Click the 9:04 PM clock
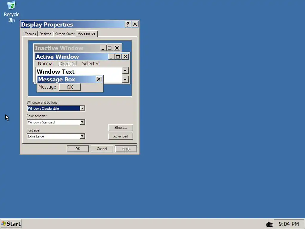Image resolution: width=305 pixels, height=229 pixels. pyautogui.click(x=289, y=224)
